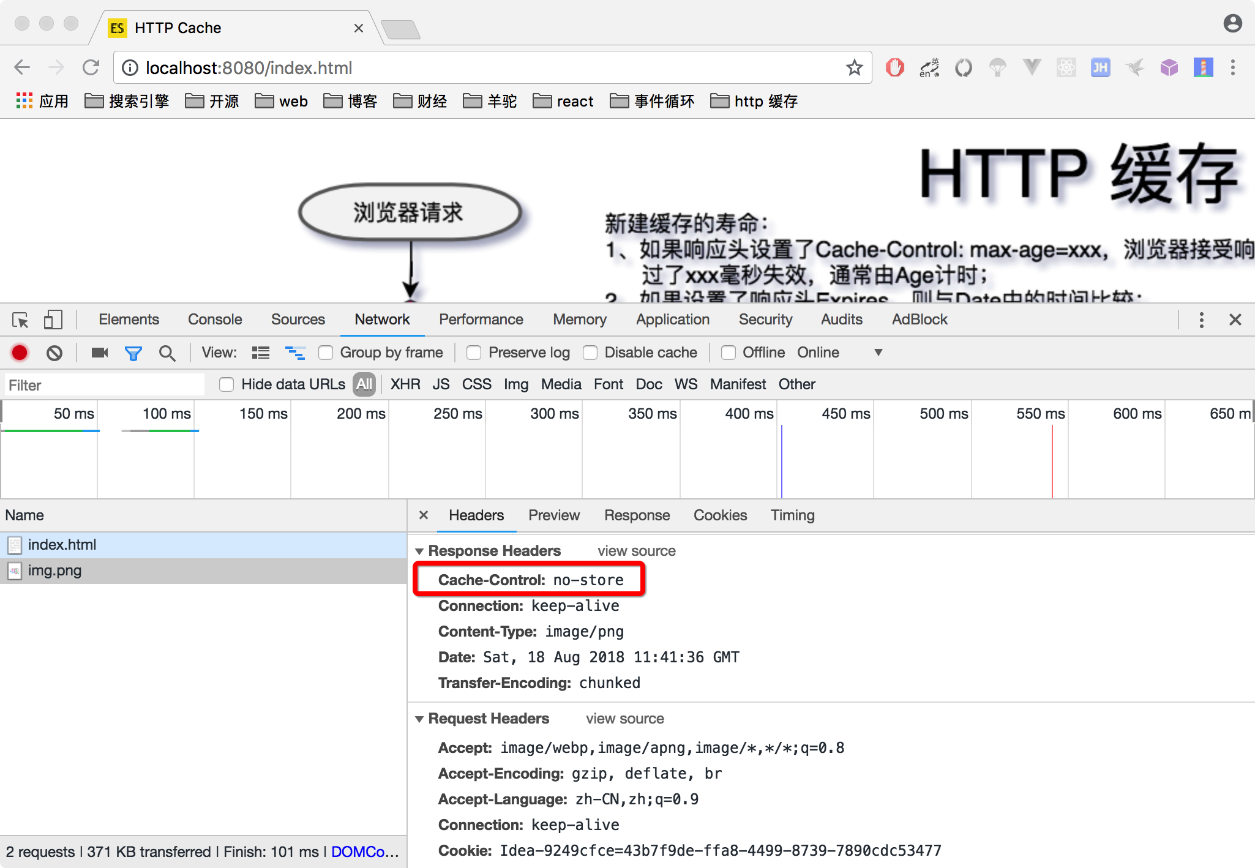Screen dimensions: 1255x868
Task: Open the Online throttling dropdown arrow
Action: (878, 353)
